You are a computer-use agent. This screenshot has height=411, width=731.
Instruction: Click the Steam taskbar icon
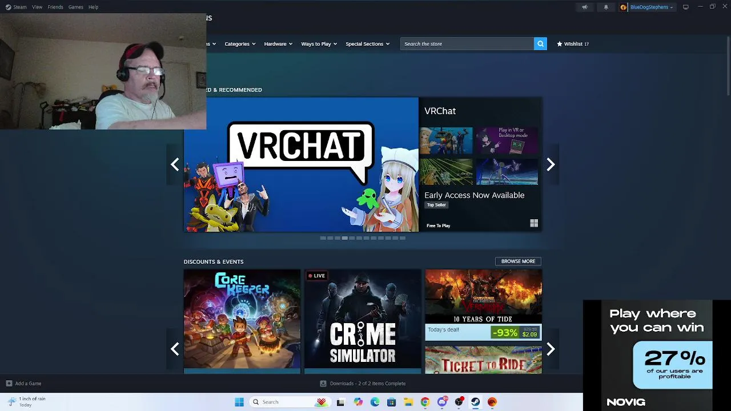(x=475, y=402)
